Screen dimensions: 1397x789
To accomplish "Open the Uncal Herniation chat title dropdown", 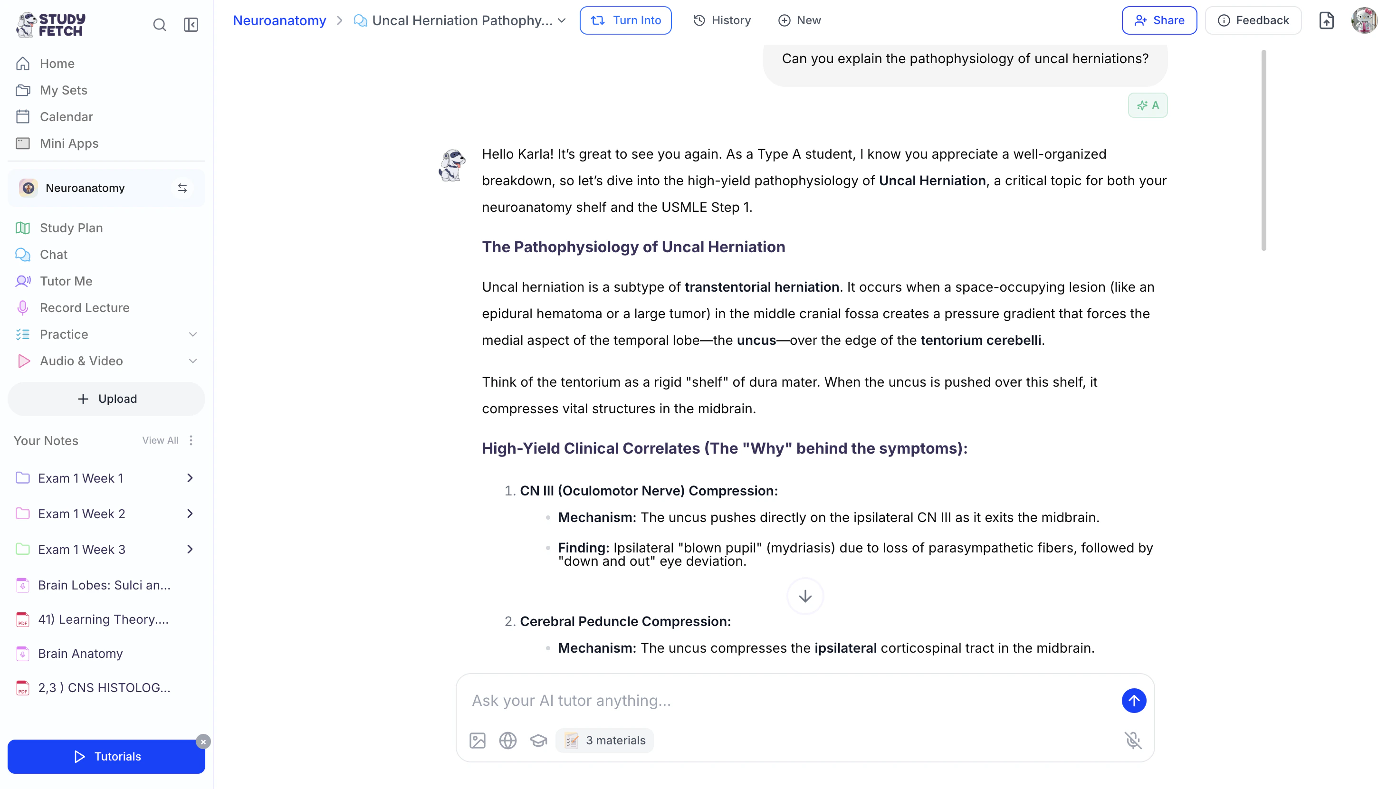I will 562,20.
